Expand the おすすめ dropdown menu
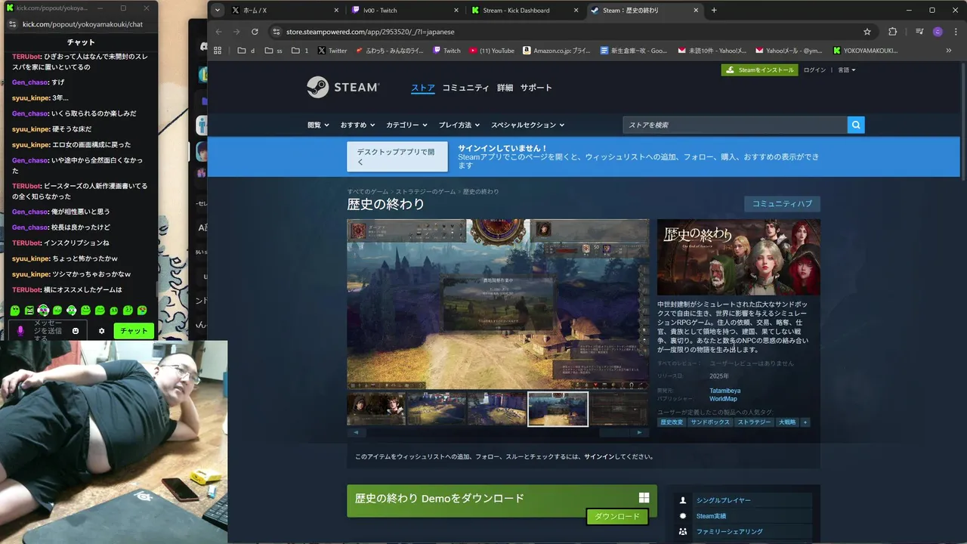The image size is (967, 544). point(357,125)
